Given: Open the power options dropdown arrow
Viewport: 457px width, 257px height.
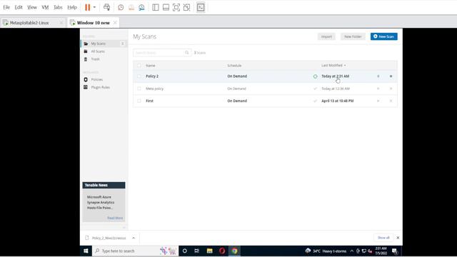Looking at the screenshot, I should (94, 7).
